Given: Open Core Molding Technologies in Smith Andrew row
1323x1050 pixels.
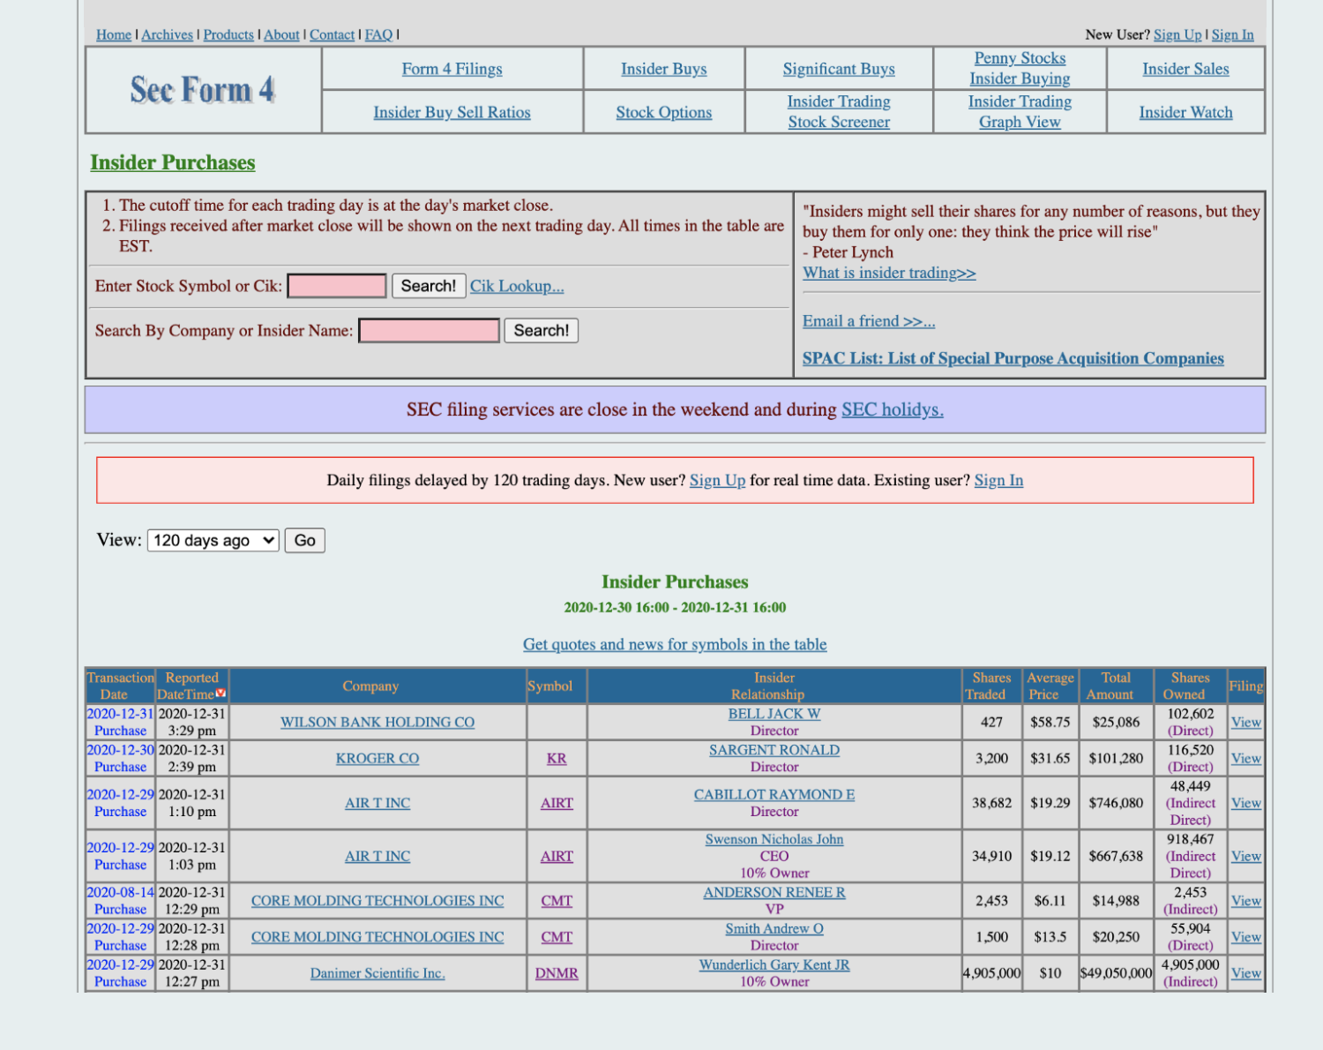Looking at the screenshot, I should (377, 937).
